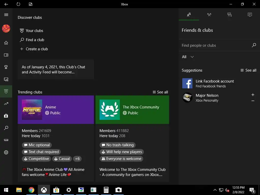
Task: Focus the Find people or clubs field
Action: [x=216, y=45]
